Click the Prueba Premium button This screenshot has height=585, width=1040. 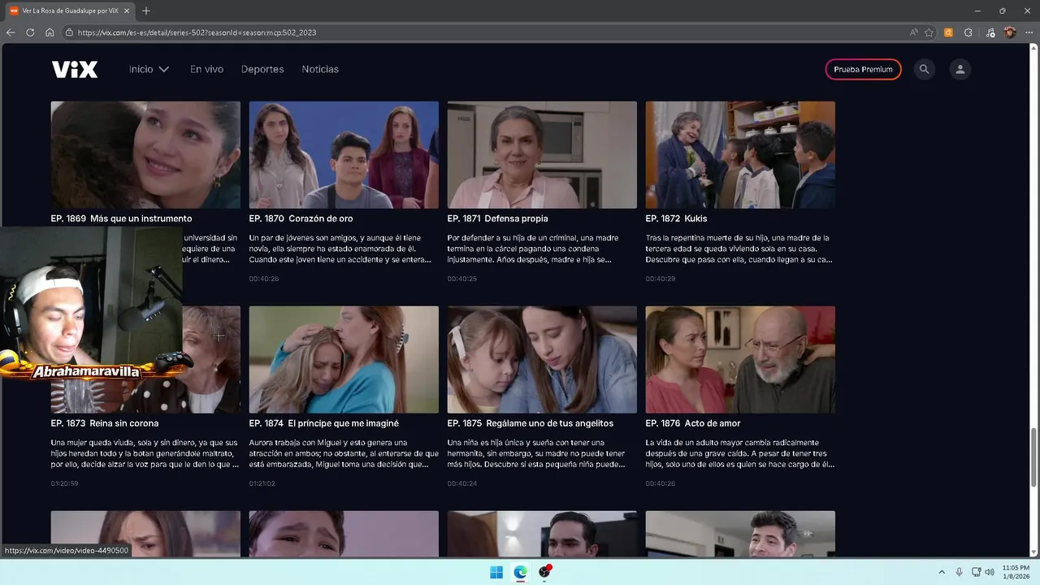click(863, 69)
